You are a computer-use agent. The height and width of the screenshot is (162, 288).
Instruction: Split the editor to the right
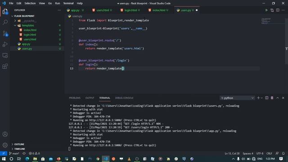278,10
